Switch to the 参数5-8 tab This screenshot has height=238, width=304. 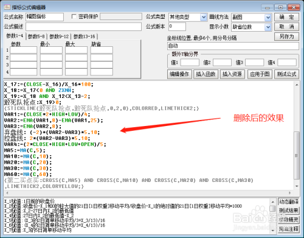[36, 37]
